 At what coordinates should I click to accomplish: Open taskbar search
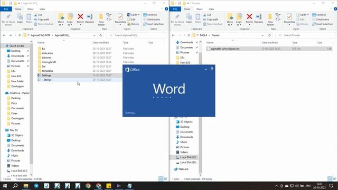[15, 186]
